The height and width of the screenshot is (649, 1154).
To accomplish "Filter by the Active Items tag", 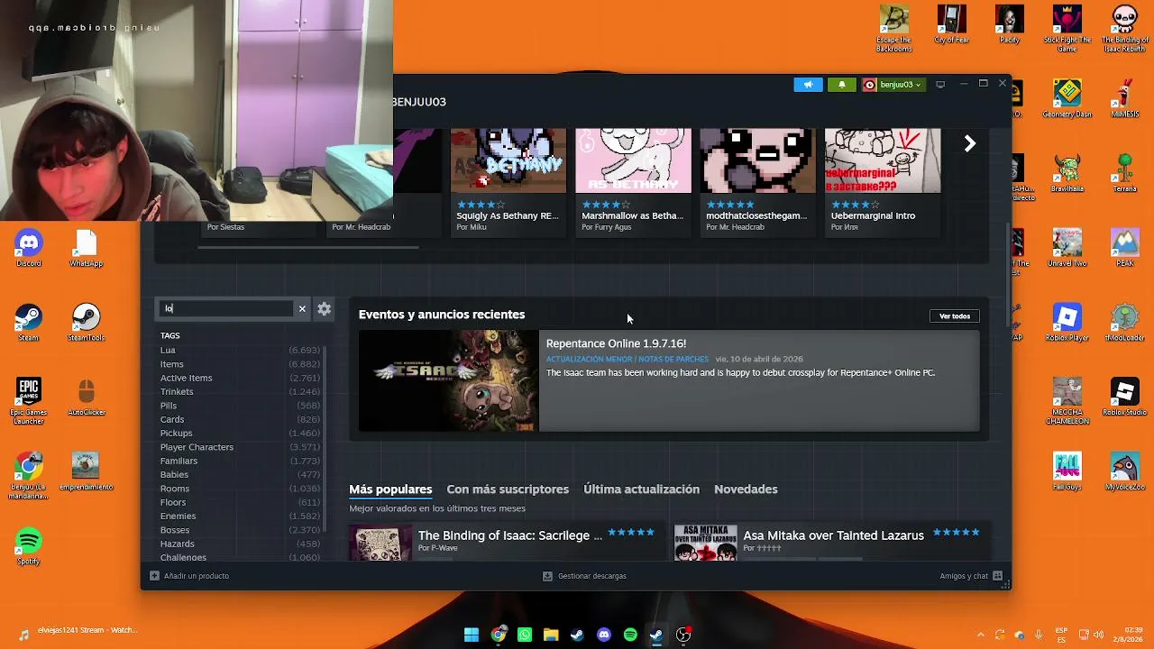I will coord(187,378).
